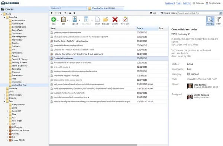The image size is (223, 146).
Task: Sort by the Name column header
Action: [x=93, y=29]
